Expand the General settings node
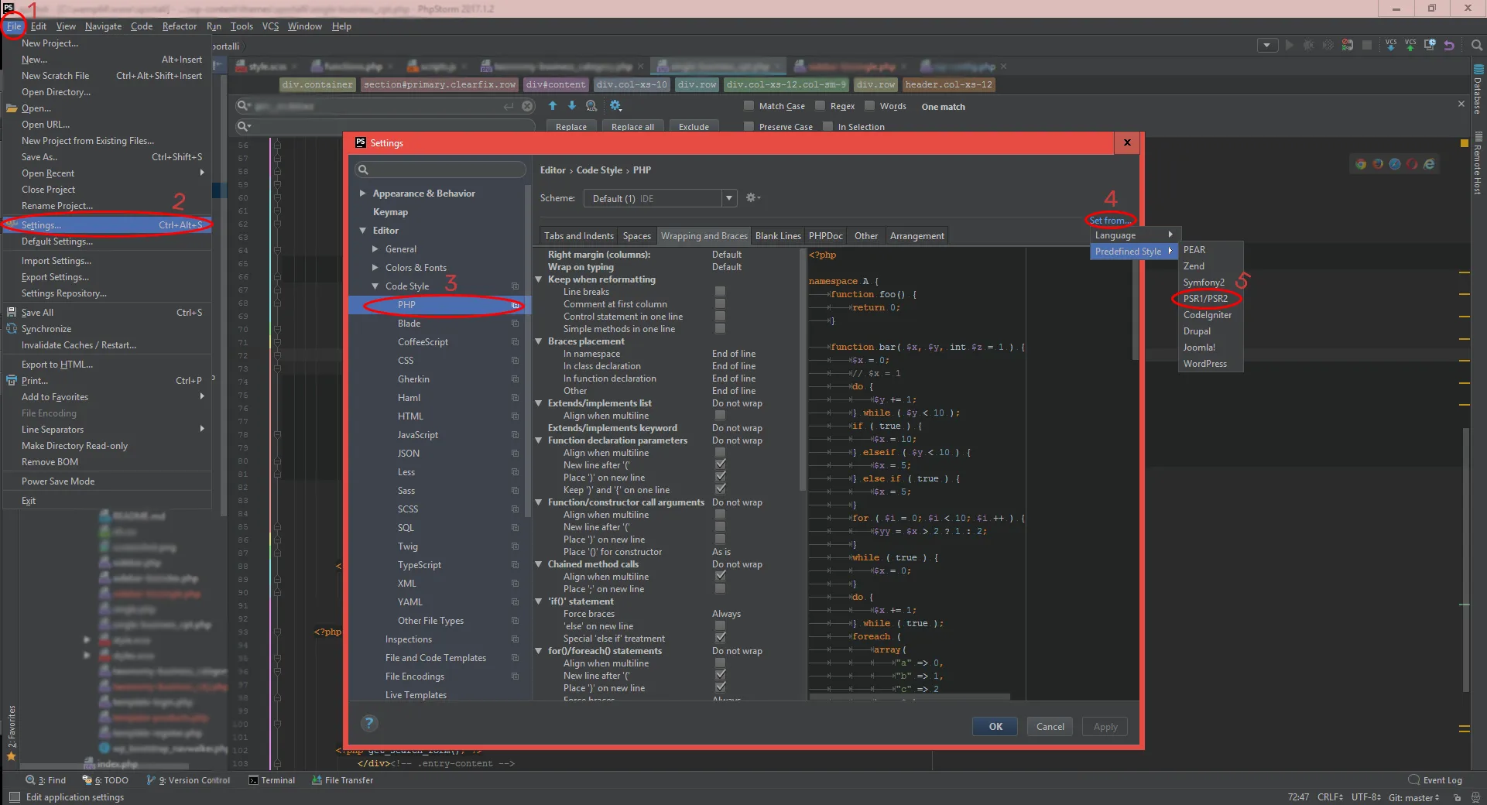1487x805 pixels. point(375,249)
